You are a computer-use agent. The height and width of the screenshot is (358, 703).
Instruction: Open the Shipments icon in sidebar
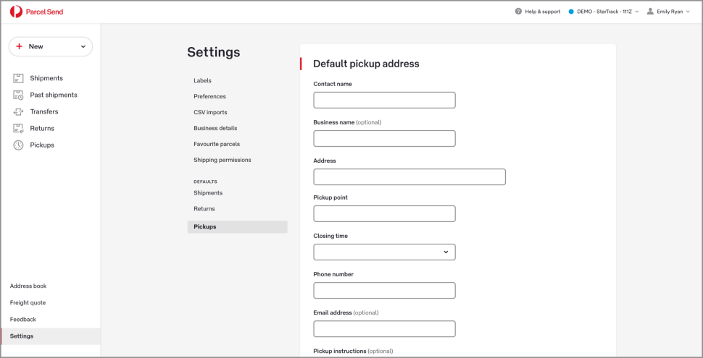(x=18, y=78)
